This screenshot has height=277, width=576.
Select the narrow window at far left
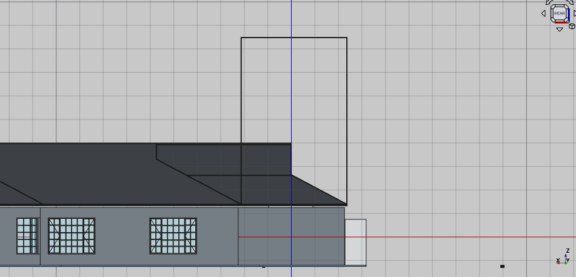27,236
